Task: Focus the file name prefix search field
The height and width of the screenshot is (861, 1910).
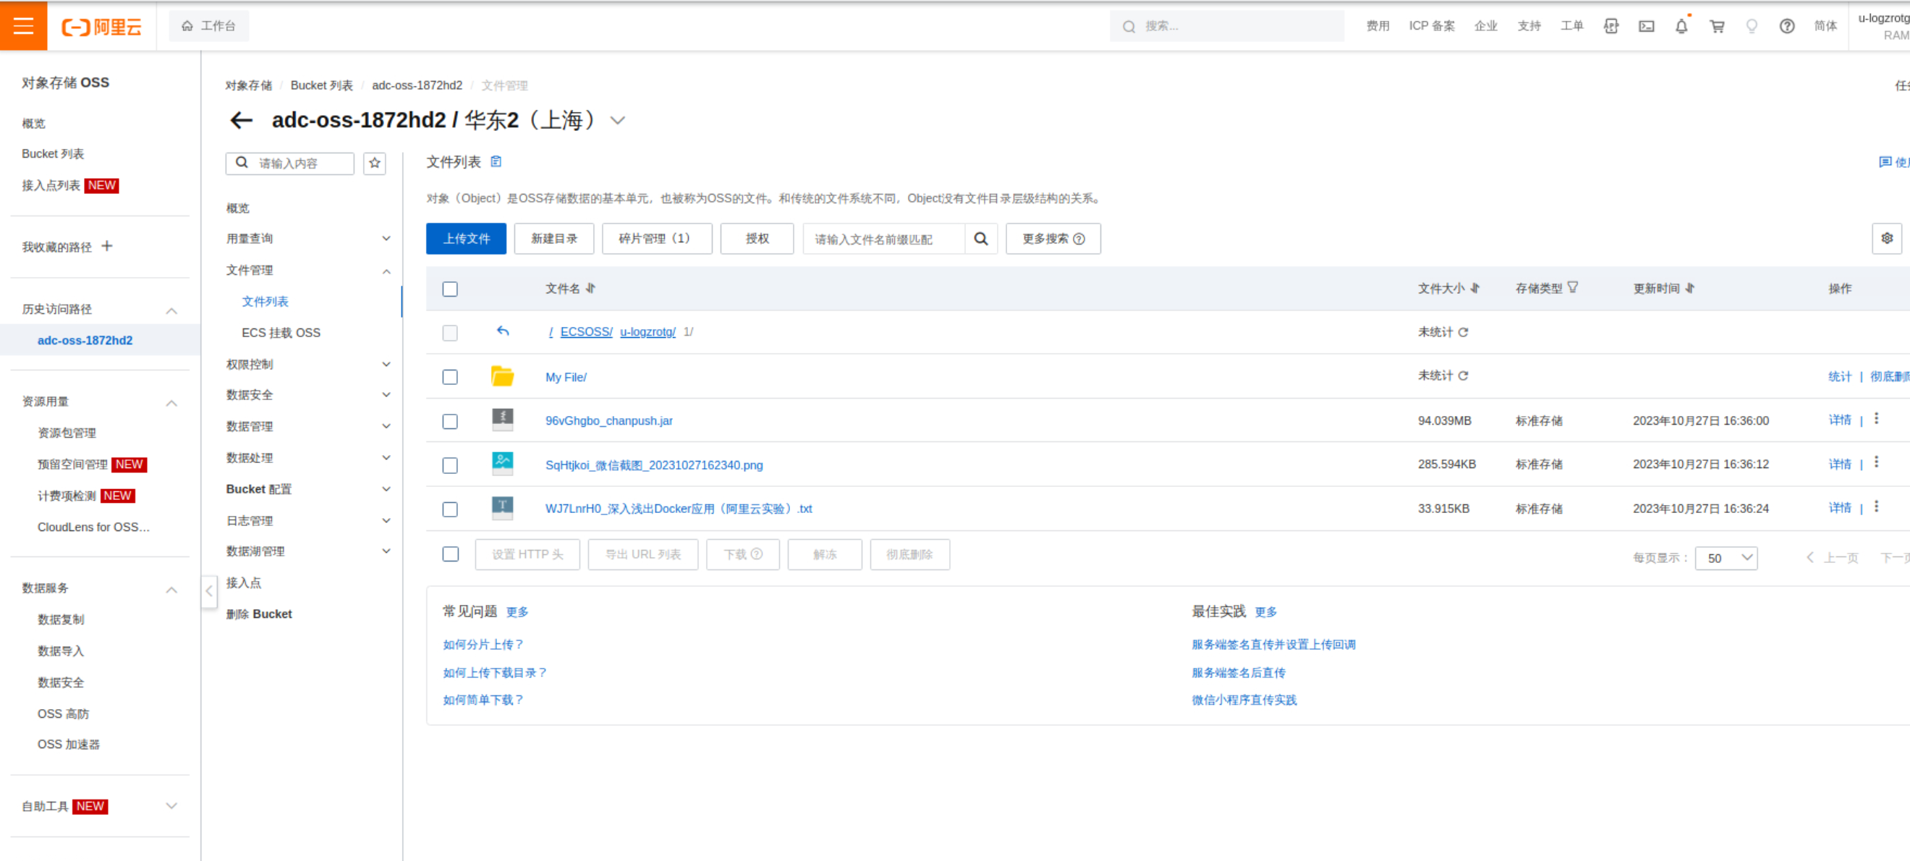Action: click(884, 239)
